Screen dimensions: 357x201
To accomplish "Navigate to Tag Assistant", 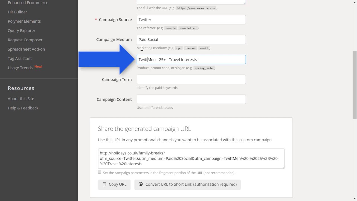I will [x=20, y=58].
